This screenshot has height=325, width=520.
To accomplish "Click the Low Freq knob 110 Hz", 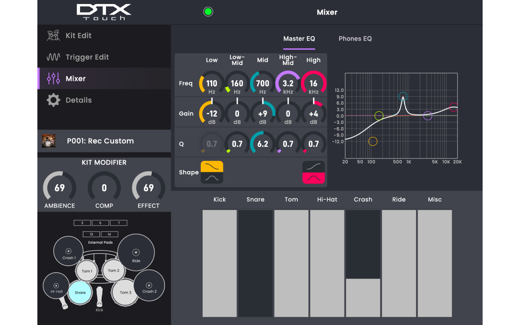I will pyautogui.click(x=212, y=84).
